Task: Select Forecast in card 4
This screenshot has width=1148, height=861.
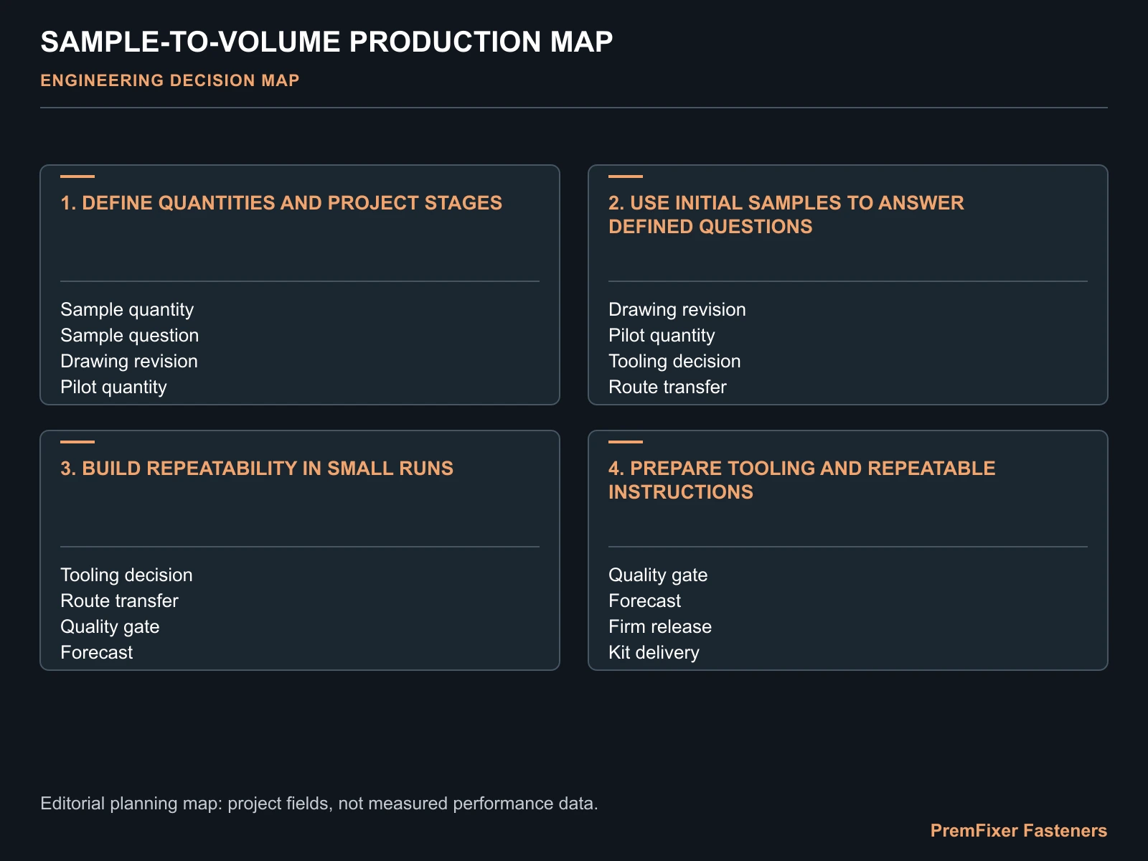Action: 645,601
